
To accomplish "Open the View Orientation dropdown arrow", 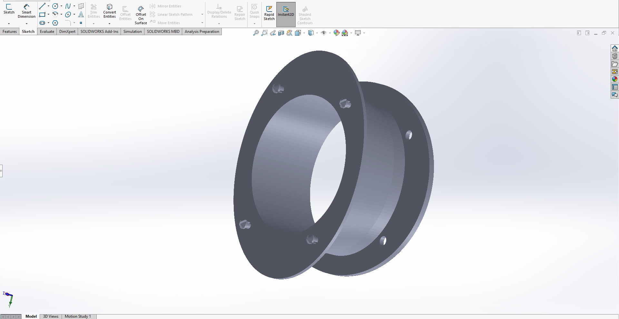I will coord(304,33).
